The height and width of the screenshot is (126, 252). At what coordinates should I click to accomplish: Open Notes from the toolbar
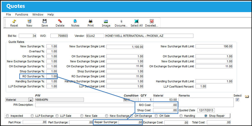tap(75, 21)
